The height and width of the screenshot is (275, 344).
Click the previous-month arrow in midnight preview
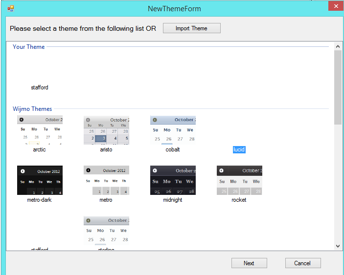(x=155, y=170)
